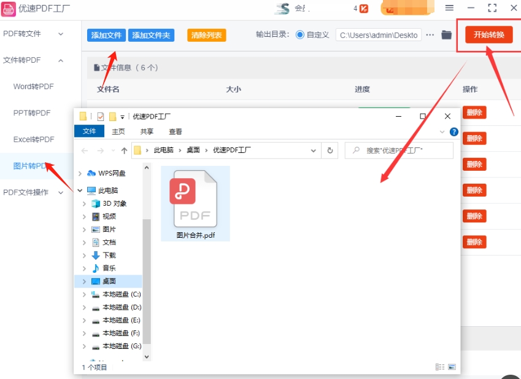The height and width of the screenshot is (379, 521).
Task: Expand the 3D 对象 tree node
Action: [x=85, y=203]
